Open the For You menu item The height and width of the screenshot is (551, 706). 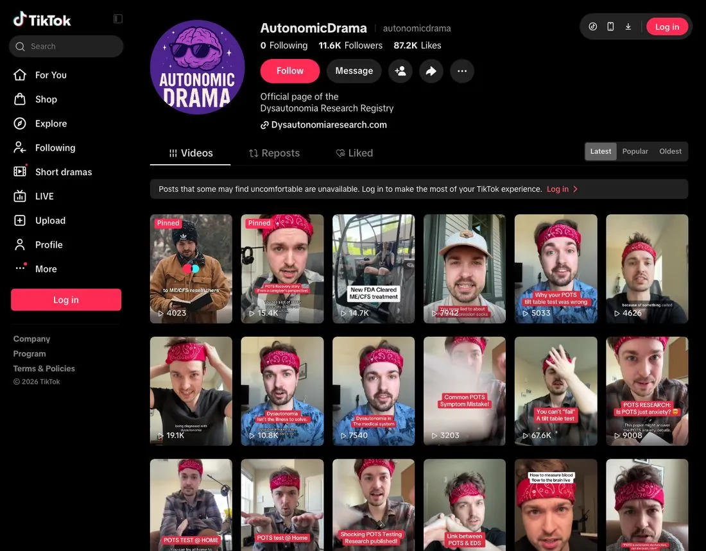pos(51,75)
